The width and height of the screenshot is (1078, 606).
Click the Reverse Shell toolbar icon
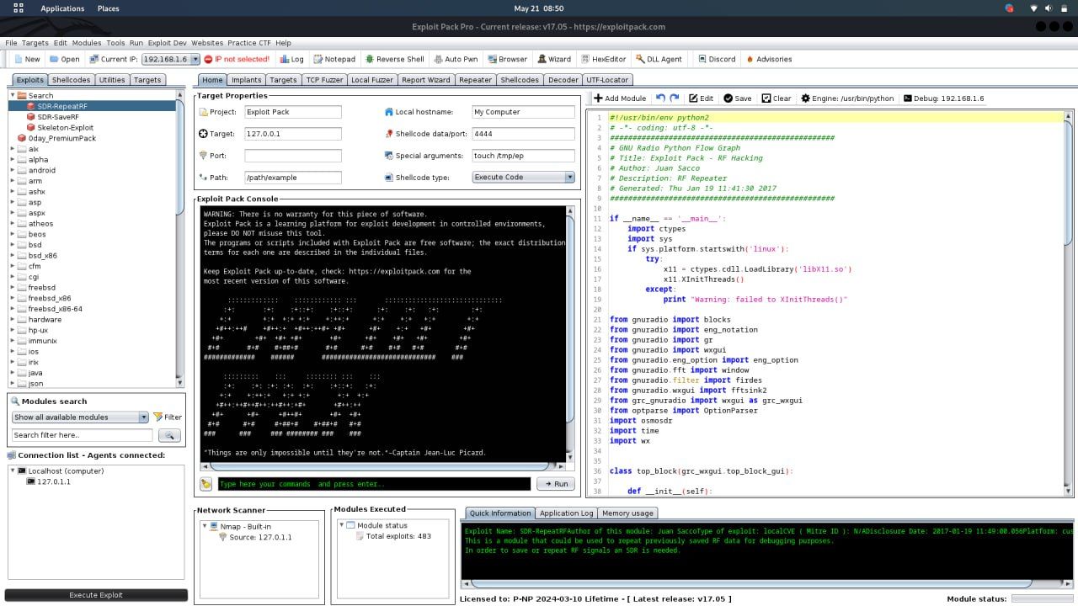(394, 59)
